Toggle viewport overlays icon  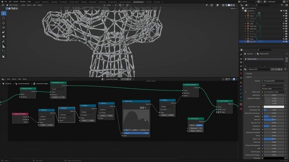click(218, 5)
